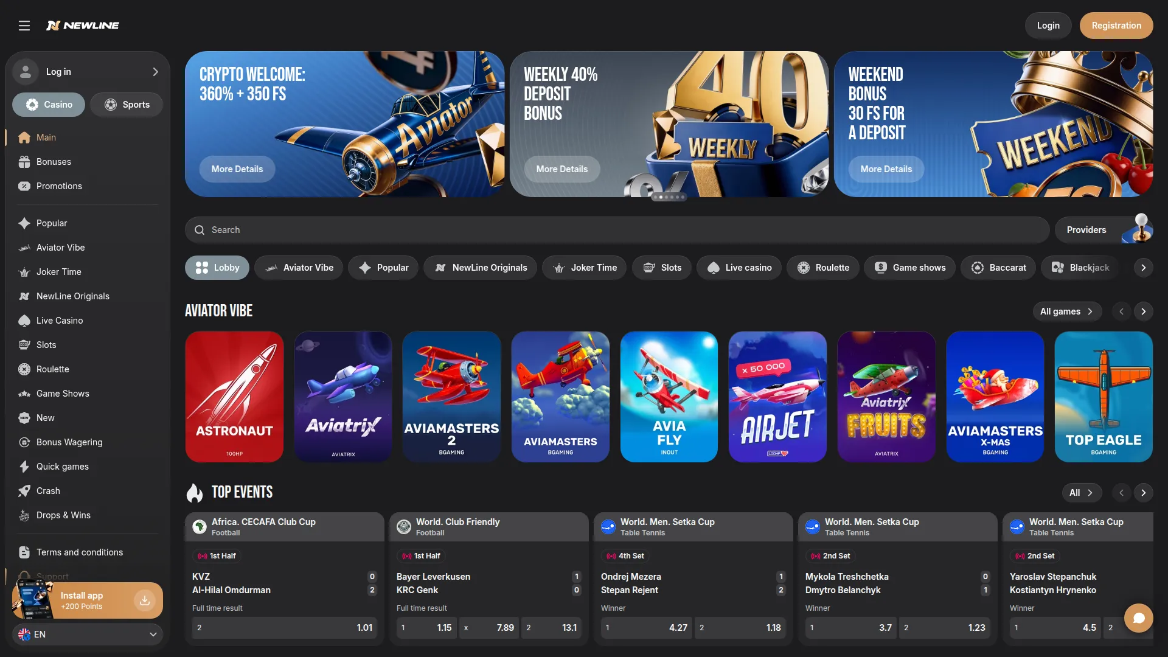Select the NewLine Originals category tab
This screenshot has height=657, width=1168.
(480, 268)
